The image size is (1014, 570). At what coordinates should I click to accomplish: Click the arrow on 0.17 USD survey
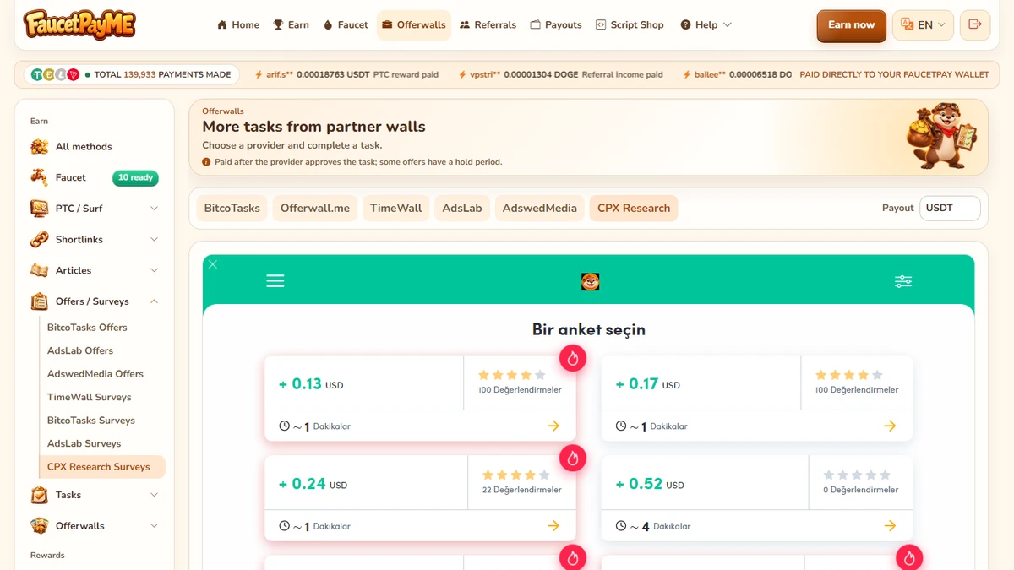pos(890,426)
